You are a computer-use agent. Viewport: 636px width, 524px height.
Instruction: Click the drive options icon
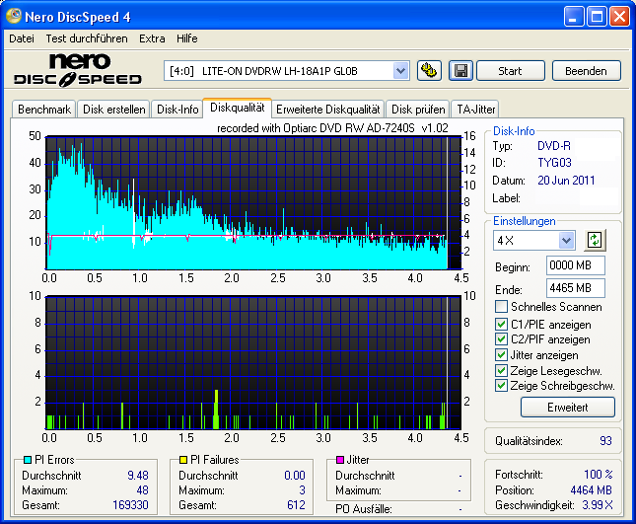429,70
